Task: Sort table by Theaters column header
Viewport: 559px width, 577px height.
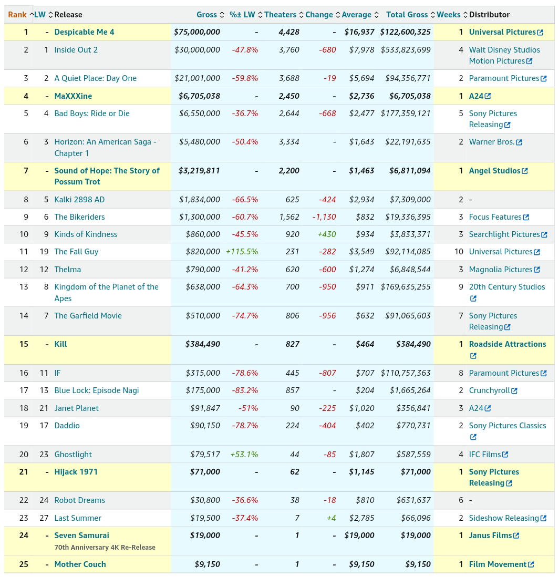Action: click(284, 15)
